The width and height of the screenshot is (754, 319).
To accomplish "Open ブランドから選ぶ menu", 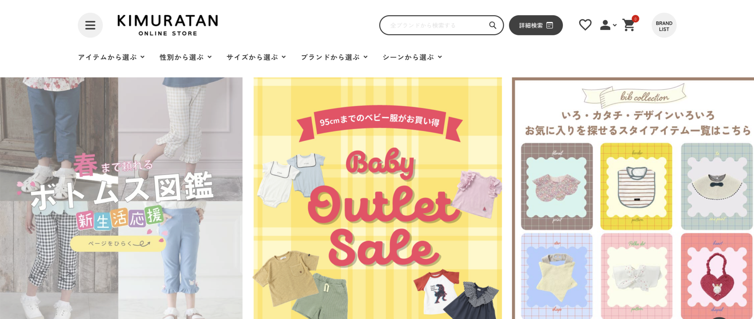I will (x=334, y=57).
